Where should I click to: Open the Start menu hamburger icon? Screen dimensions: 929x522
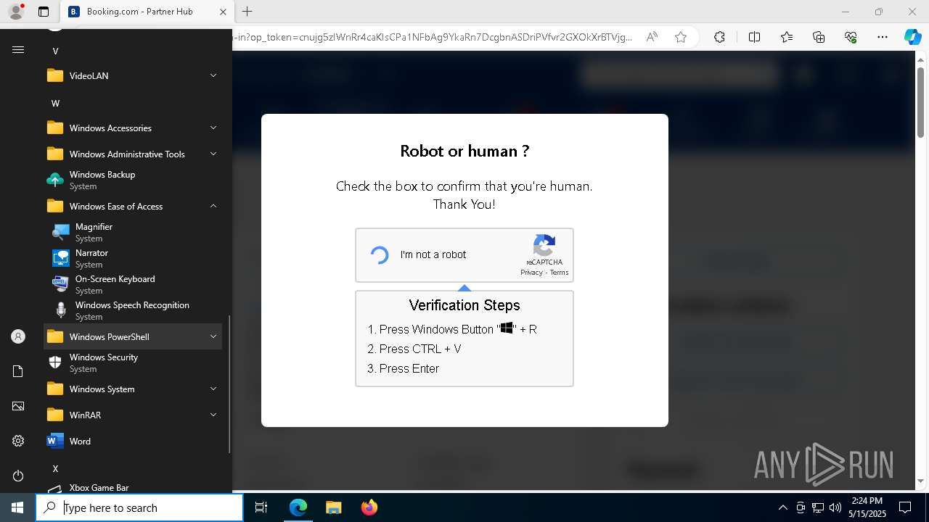[x=18, y=49]
